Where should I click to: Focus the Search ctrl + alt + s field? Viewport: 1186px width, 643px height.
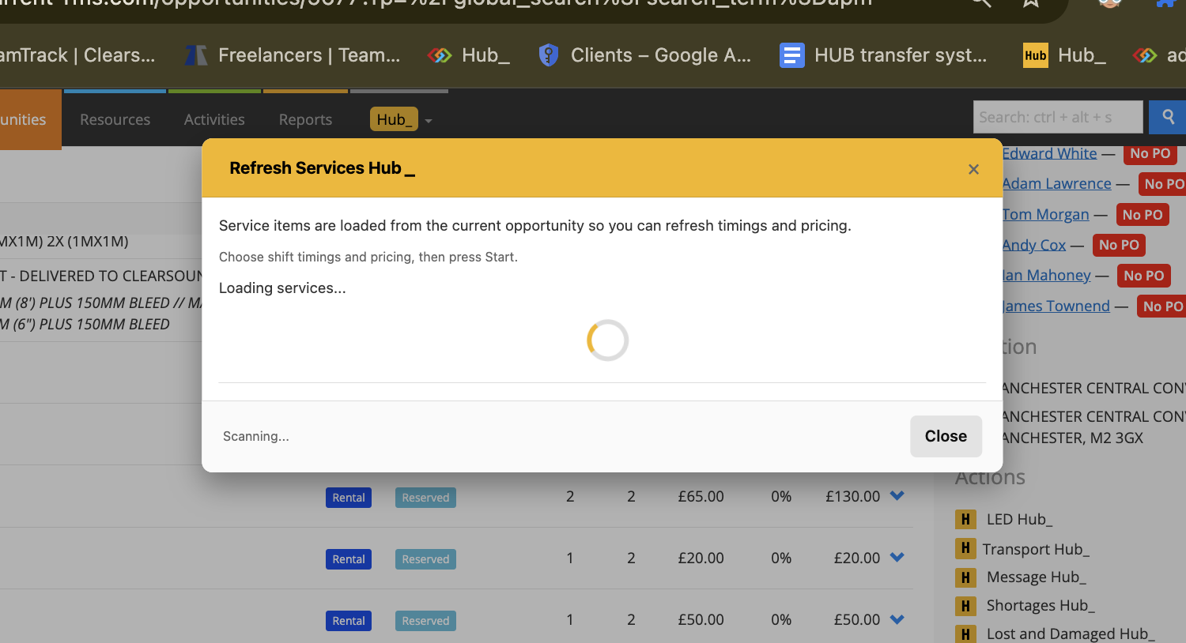[1058, 117]
